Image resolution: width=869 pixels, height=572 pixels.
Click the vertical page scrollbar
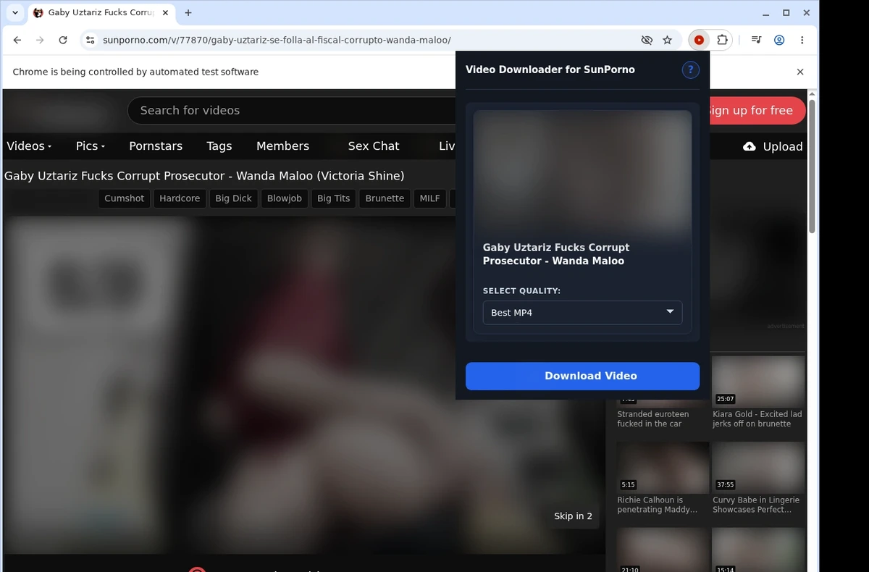pos(812,167)
